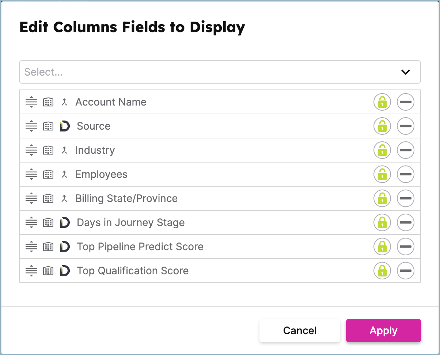Toggle the lock for Account Name
440x355 pixels.
(x=382, y=102)
